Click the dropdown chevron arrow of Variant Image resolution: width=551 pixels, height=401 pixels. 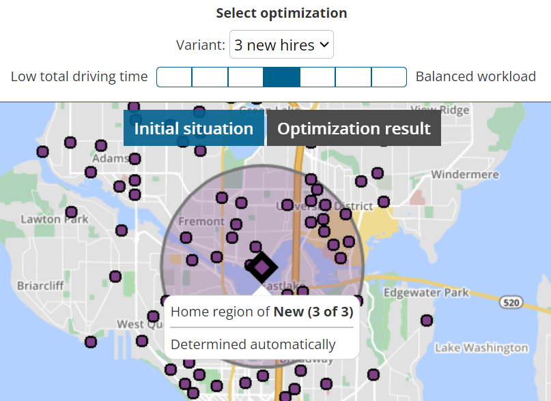tap(324, 44)
